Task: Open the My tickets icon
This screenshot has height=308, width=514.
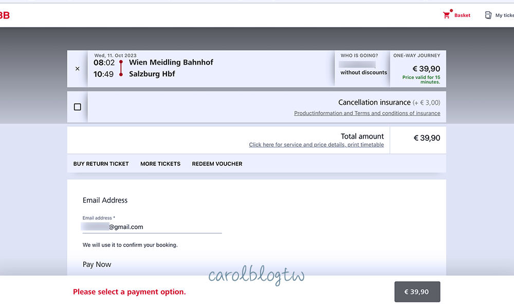Action: click(488, 15)
